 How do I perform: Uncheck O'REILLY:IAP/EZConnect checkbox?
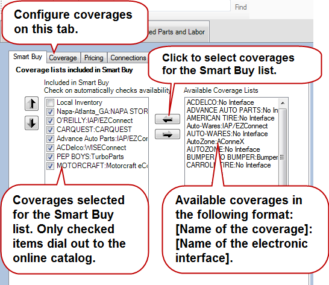coord(51,121)
